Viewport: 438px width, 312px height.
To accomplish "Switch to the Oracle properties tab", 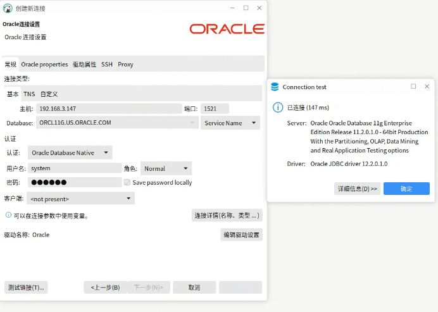I will pos(44,65).
